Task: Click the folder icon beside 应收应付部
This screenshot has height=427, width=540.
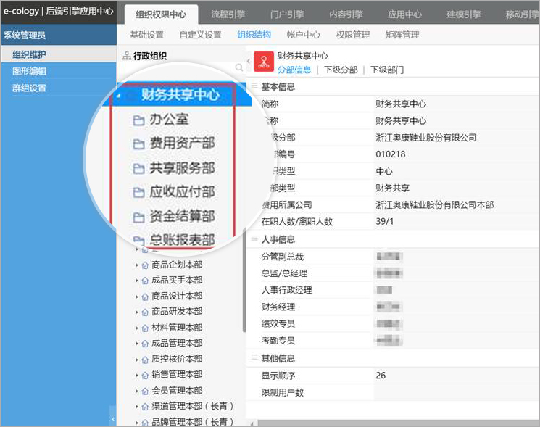Action: click(138, 193)
